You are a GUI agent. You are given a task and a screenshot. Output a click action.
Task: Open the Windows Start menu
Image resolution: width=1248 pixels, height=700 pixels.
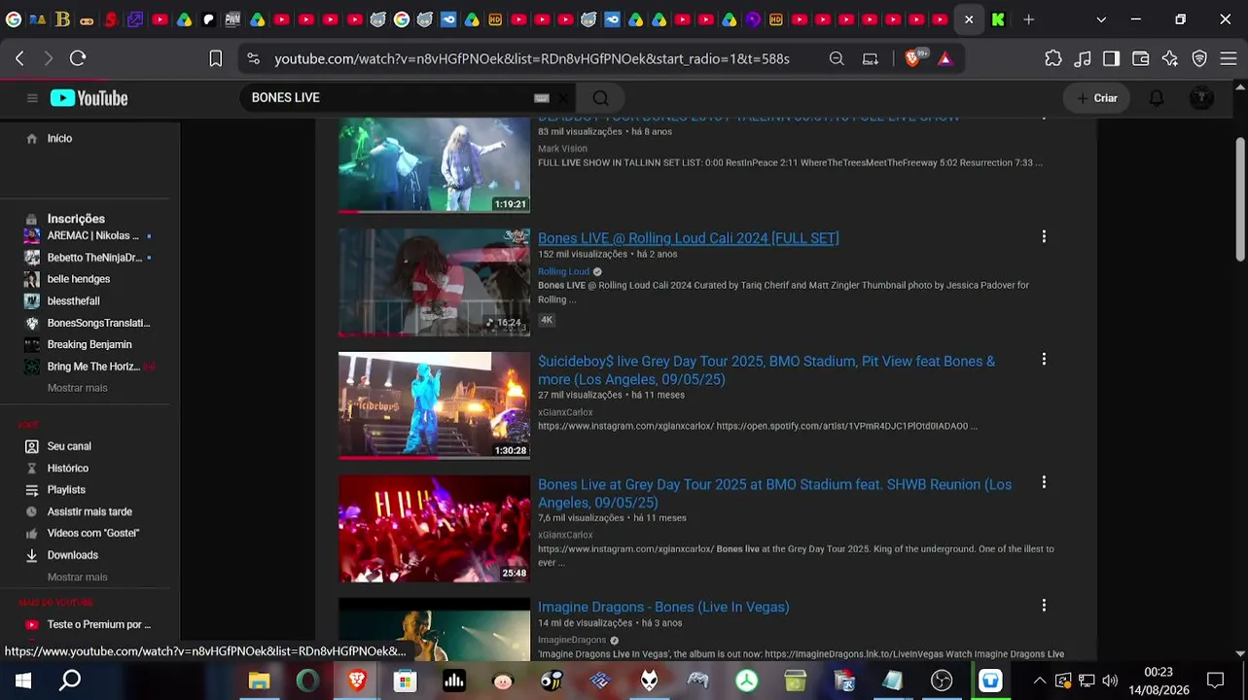tap(23, 681)
